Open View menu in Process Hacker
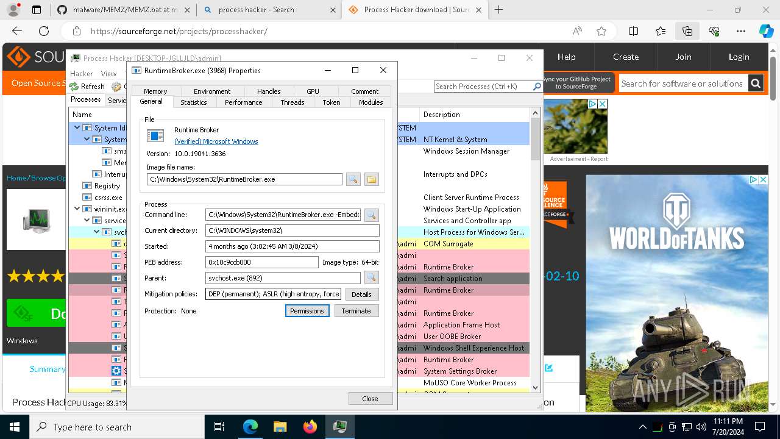This screenshot has width=780, height=439. (108, 73)
